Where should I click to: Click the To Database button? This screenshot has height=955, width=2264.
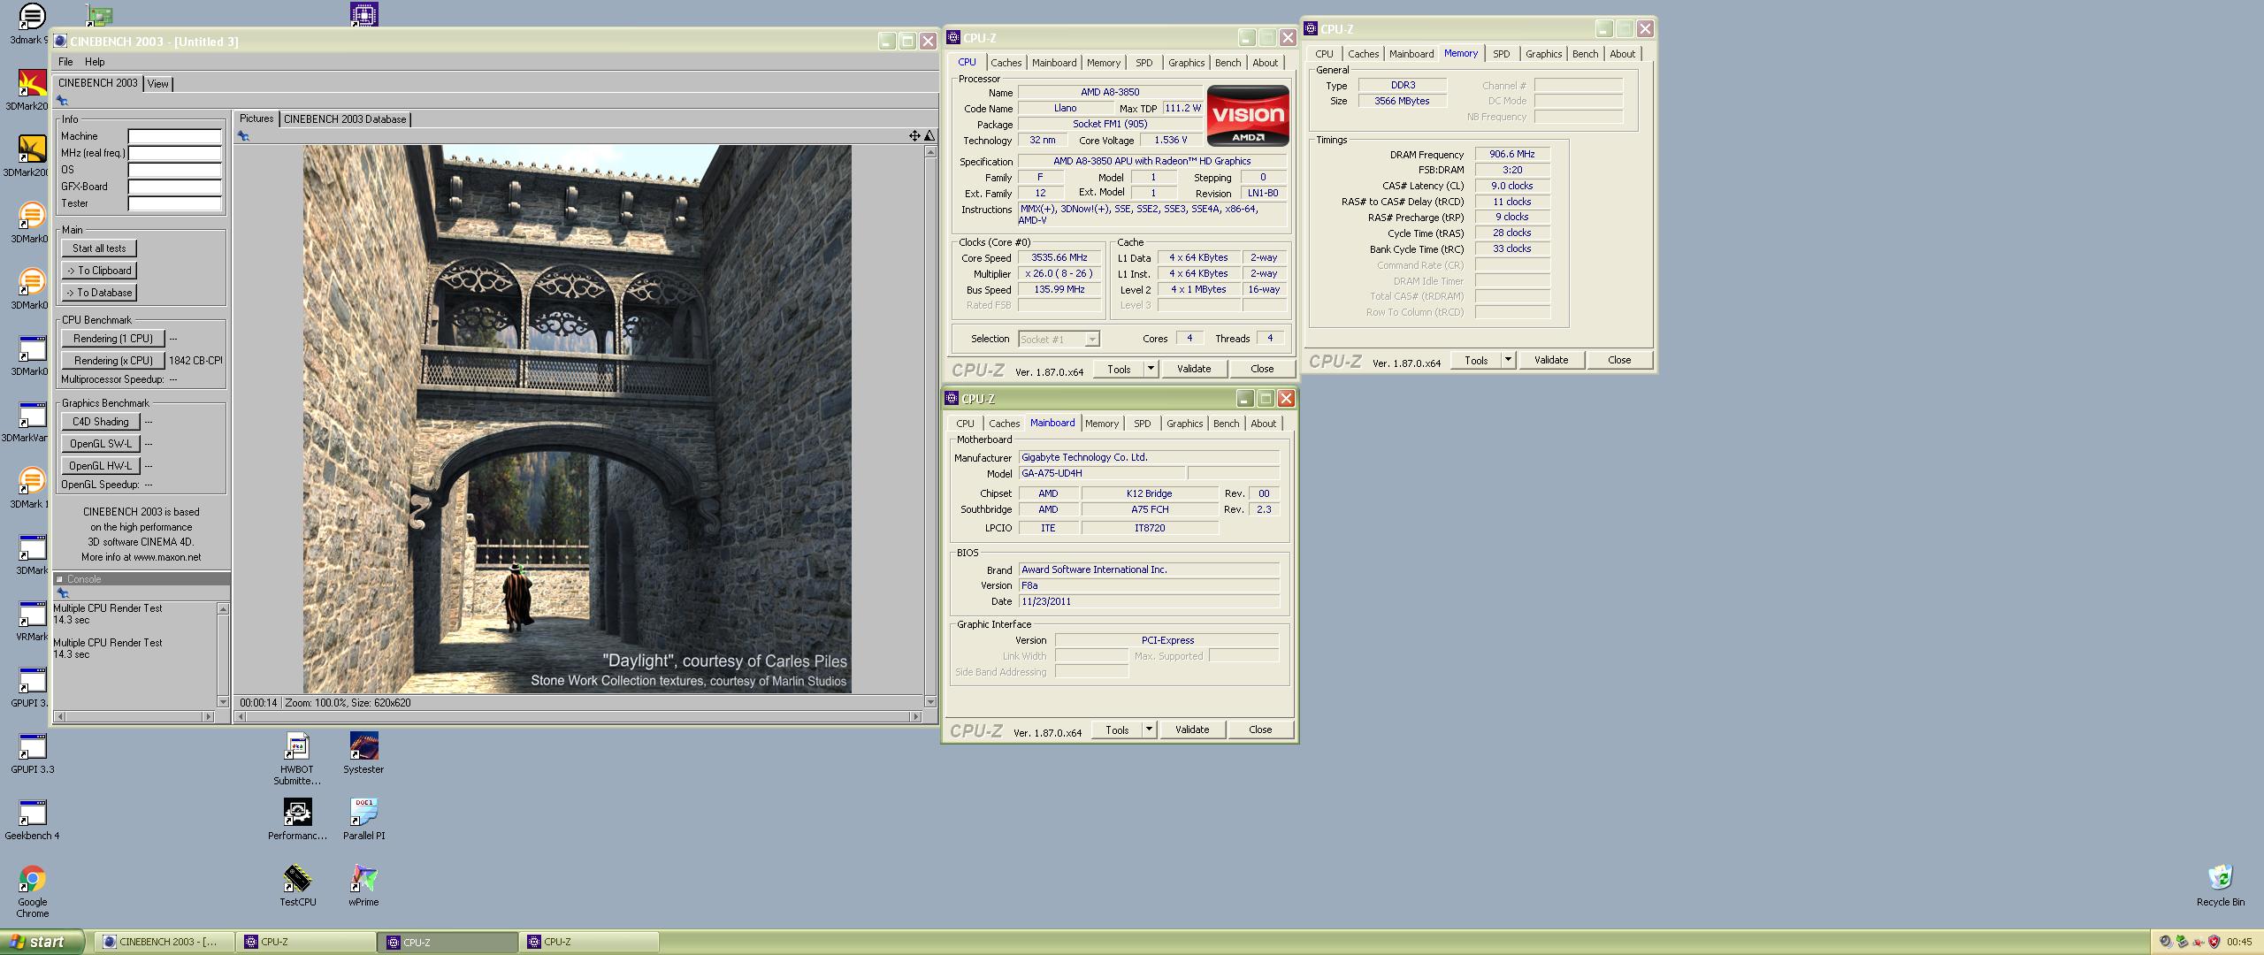click(99, 293)
